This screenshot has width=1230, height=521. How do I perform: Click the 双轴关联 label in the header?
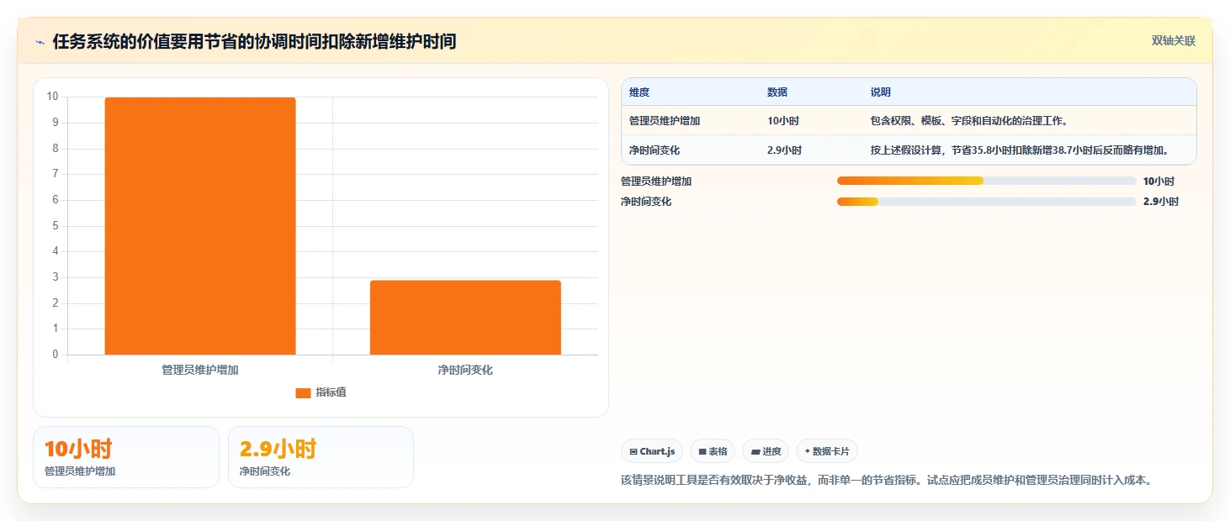coord(1174,41)
